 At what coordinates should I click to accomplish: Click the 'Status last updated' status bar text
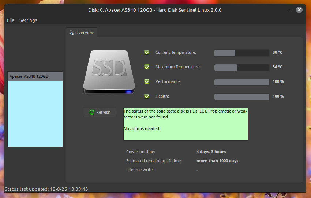coord(46,189)
